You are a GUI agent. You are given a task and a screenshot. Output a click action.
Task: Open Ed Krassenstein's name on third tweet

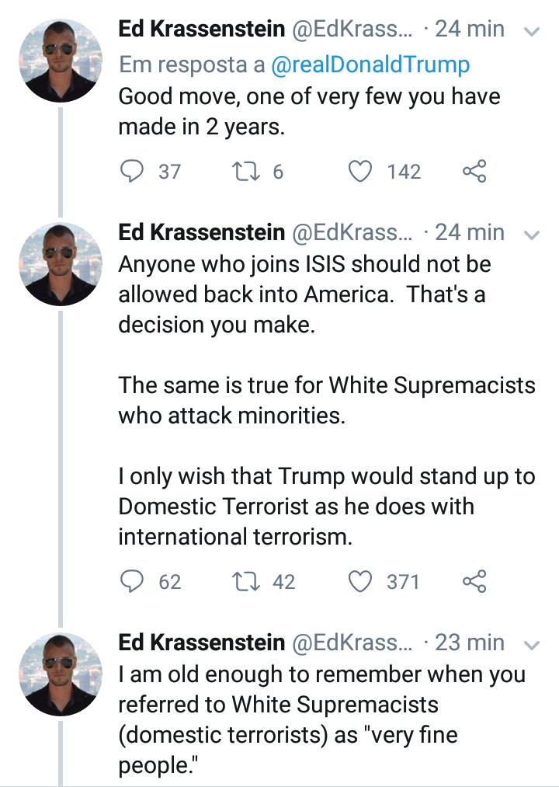pos(202,642)
